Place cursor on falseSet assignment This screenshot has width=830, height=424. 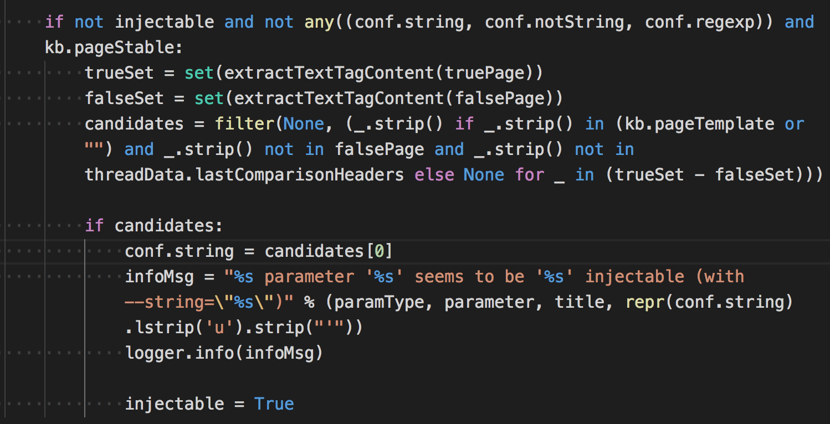pyautogui.click(x=124, y=99)
